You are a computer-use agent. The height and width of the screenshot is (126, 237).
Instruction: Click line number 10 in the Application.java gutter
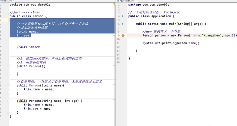[x=118, y=39]
